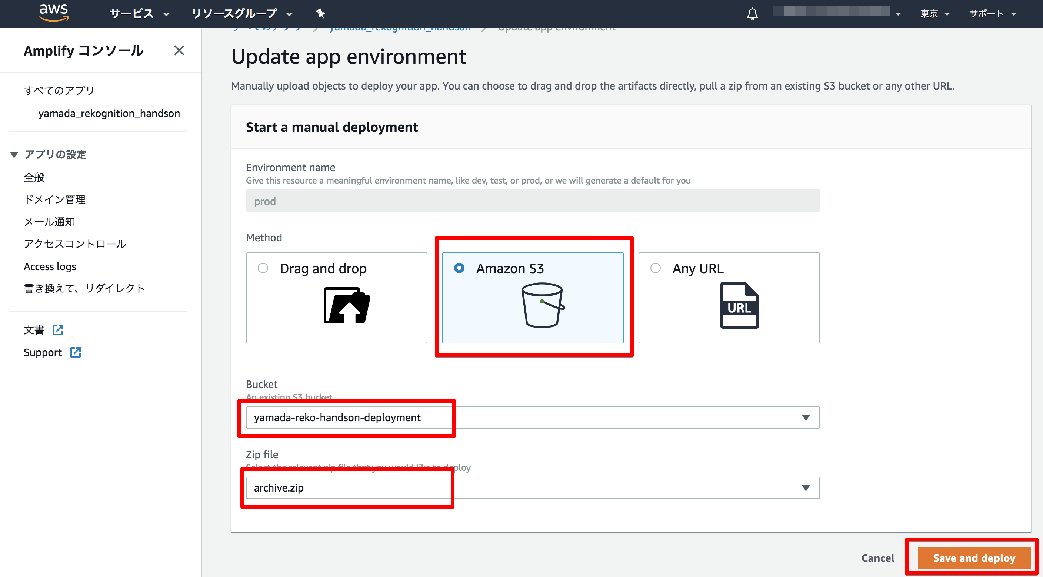Viewport: 1043px width, 577px height.
Task: Click the Start a manual deployment heading
Action: [331, 127]
